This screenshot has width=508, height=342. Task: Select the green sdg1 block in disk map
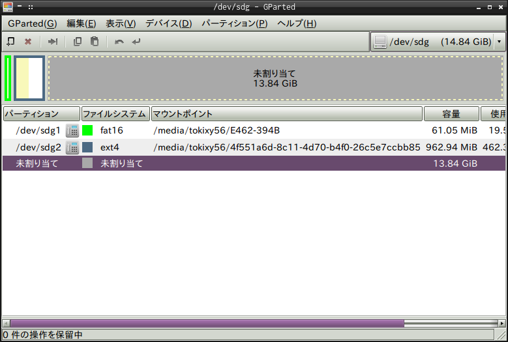pyautogui.click(x=8, y=78)
